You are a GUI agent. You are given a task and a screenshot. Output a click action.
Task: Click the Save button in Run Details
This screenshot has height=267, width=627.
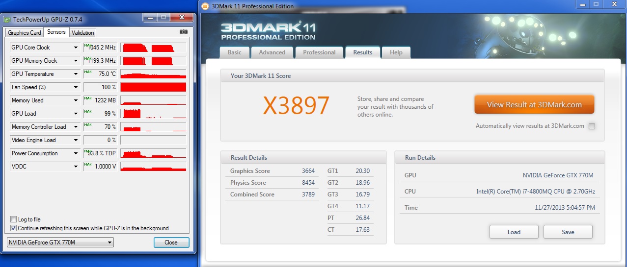(x=568, y=232)
